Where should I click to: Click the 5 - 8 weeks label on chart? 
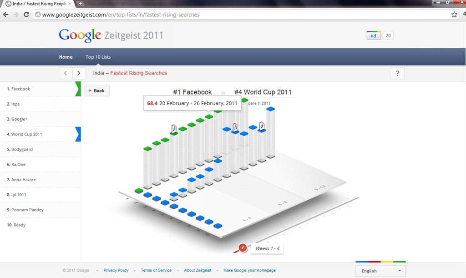(283, 203)
